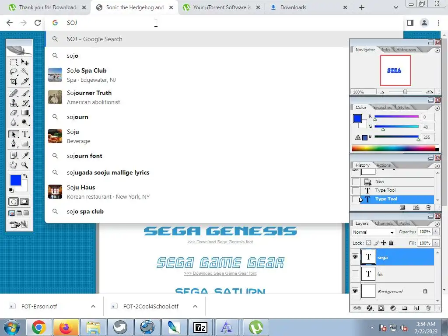Reload the browser page

pyautogui.click(x=38, y=23)
